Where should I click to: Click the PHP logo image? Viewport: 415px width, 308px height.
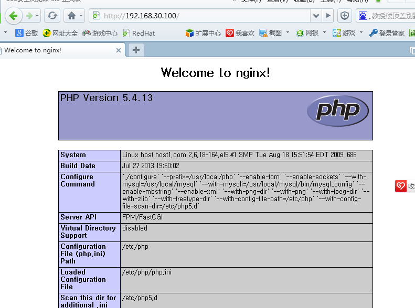pos(338,111)
